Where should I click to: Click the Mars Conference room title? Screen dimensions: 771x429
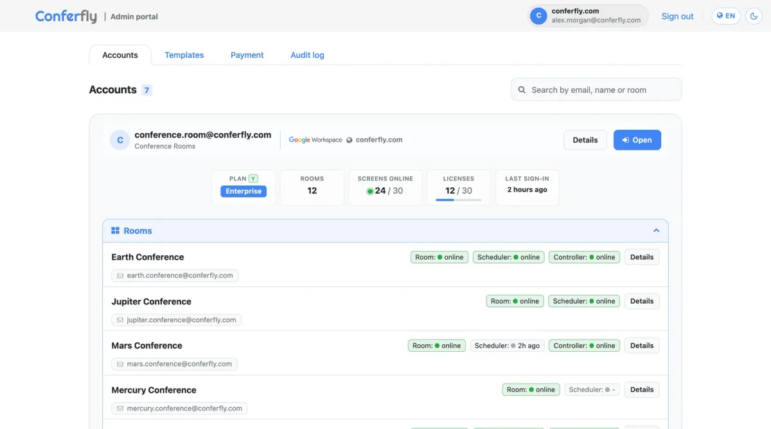147,345
